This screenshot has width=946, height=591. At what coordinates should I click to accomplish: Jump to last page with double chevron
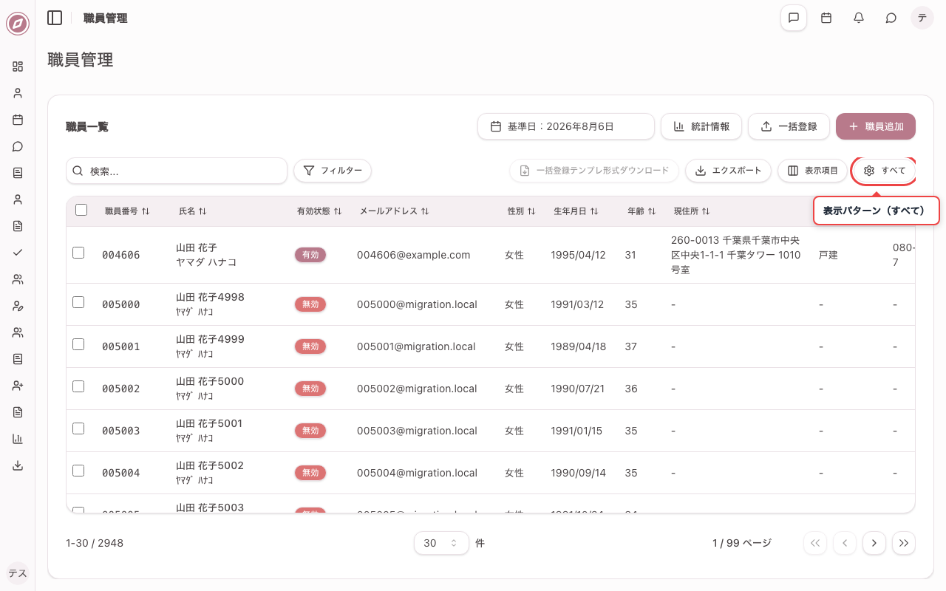pos(904,543)
